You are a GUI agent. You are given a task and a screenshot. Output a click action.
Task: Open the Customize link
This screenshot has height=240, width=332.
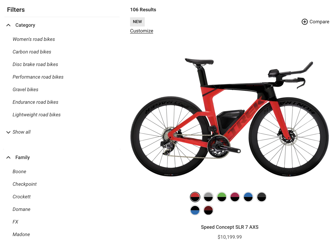(142, 31)
